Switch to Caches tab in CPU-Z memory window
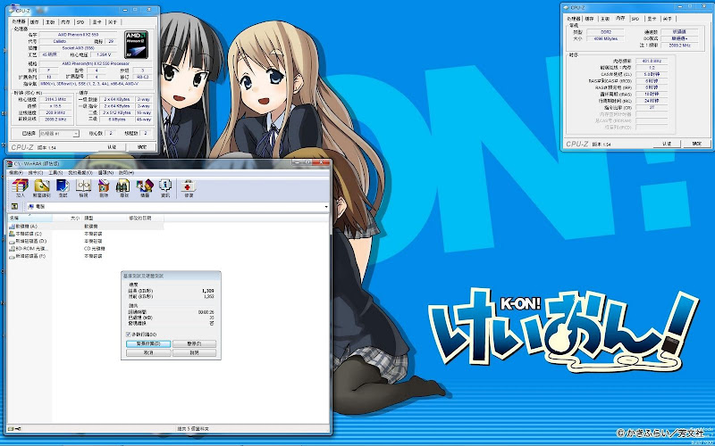The height and width of the screenshot is (446, 715). tap(589, 19)
